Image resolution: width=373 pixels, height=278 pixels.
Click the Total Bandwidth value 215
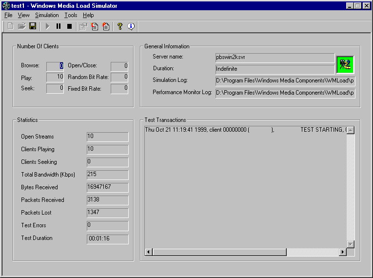[108, 175]
